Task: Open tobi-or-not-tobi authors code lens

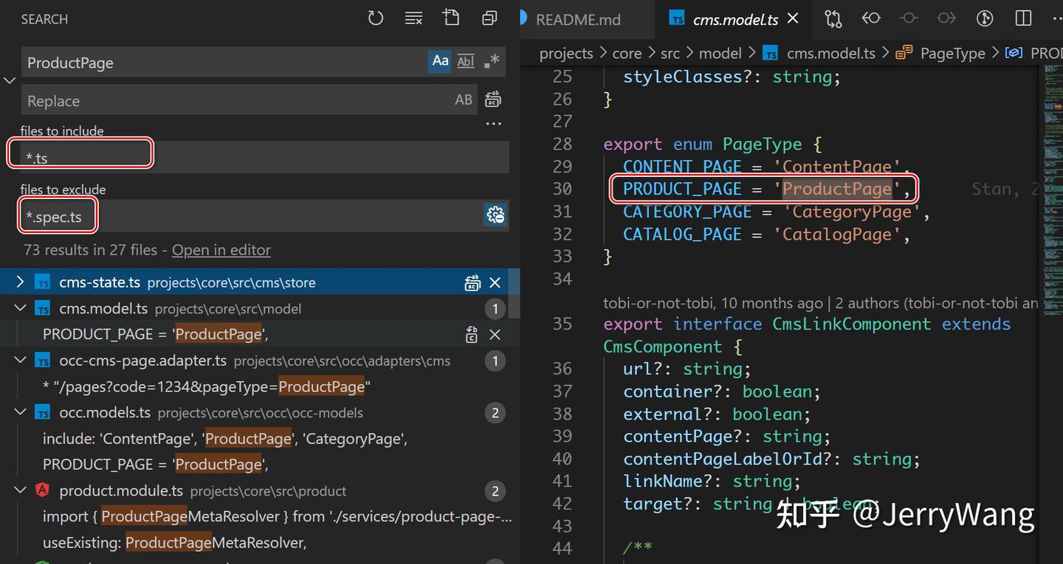Action: click(821, 303)
